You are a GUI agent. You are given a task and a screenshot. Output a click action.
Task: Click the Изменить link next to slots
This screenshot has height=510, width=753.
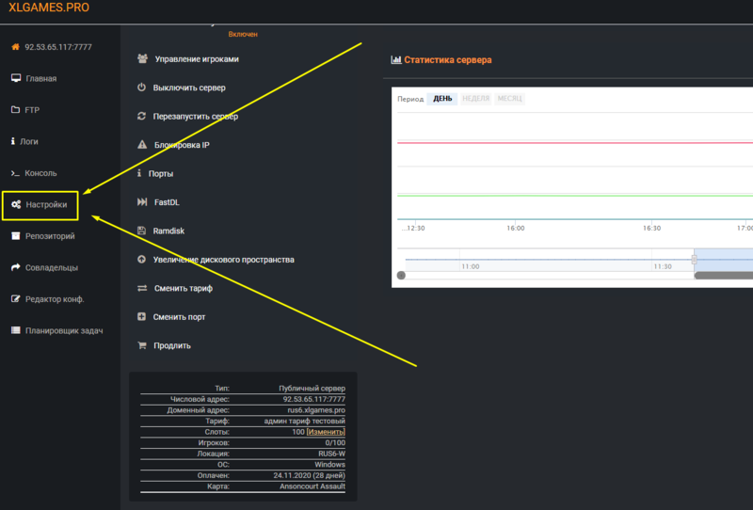coord(326,431)
